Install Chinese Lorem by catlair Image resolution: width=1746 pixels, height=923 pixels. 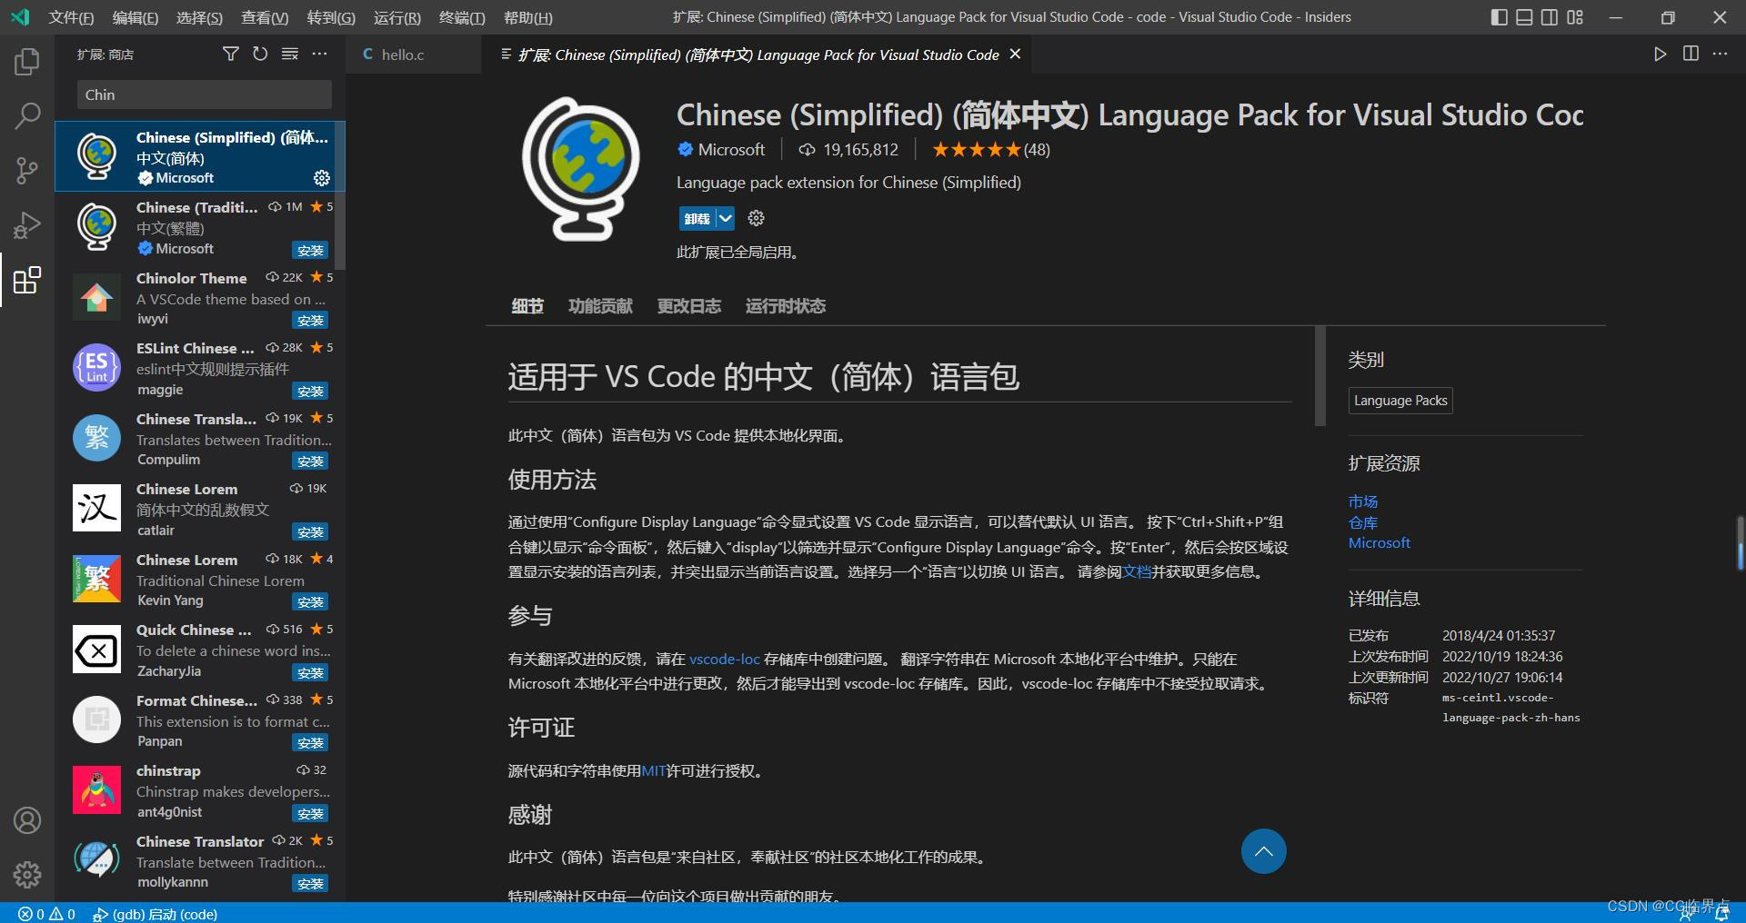pyautogui.click(x=310, y=532)
